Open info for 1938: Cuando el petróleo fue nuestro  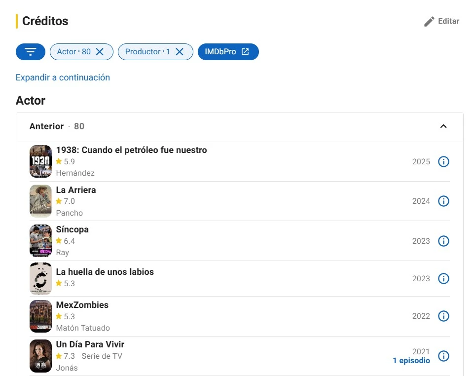click(443, 161)
